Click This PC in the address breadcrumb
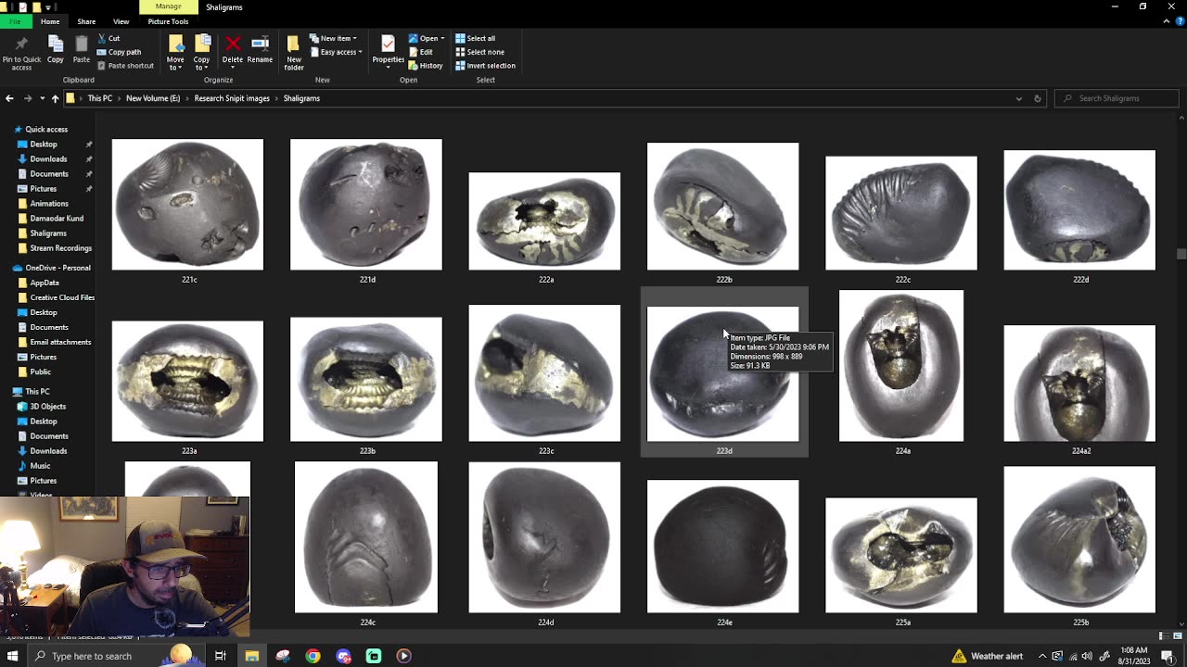This screenshot has width=1187, height=667. 100,98
